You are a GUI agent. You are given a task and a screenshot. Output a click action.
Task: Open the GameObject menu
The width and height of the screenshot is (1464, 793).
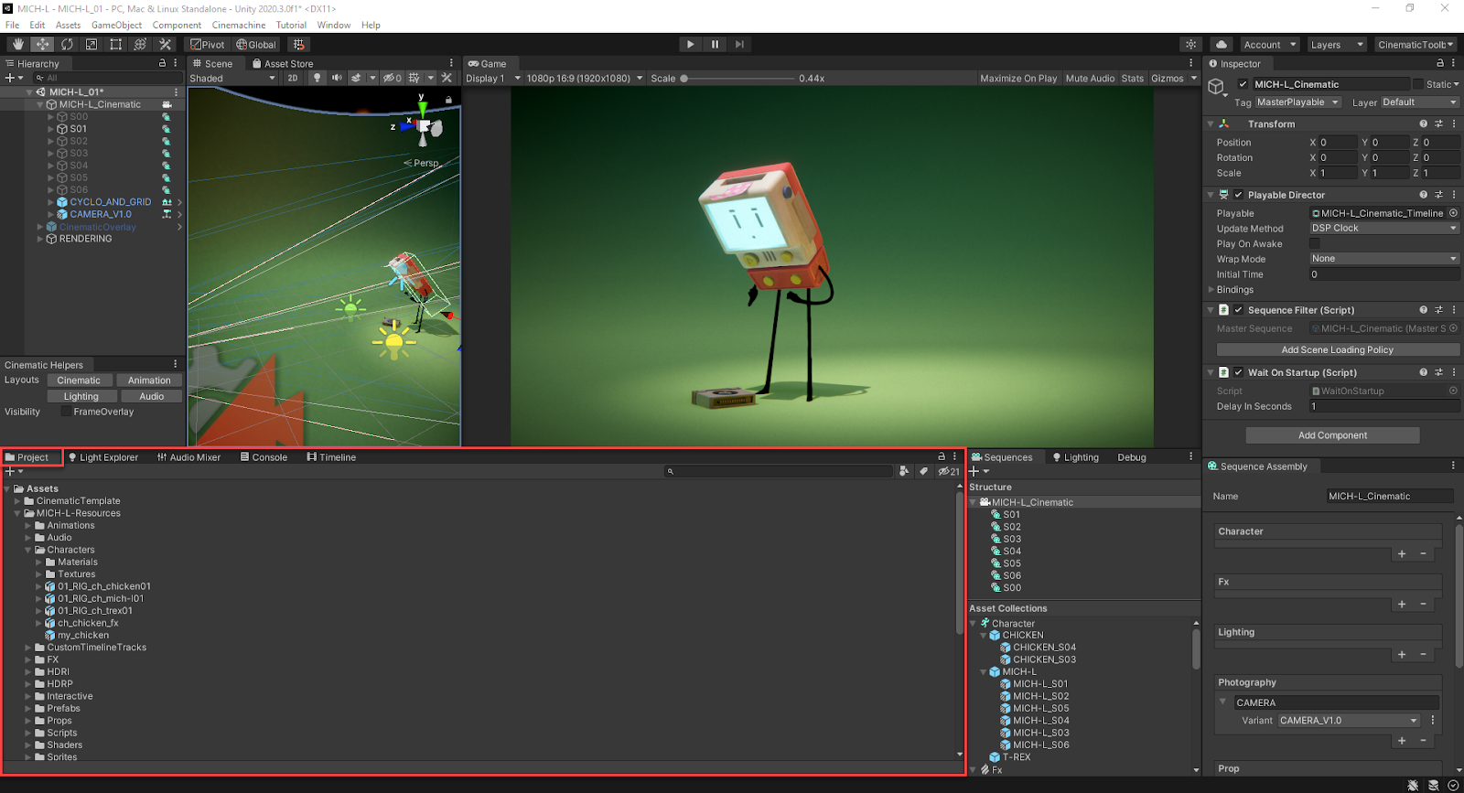coord(116,25)
